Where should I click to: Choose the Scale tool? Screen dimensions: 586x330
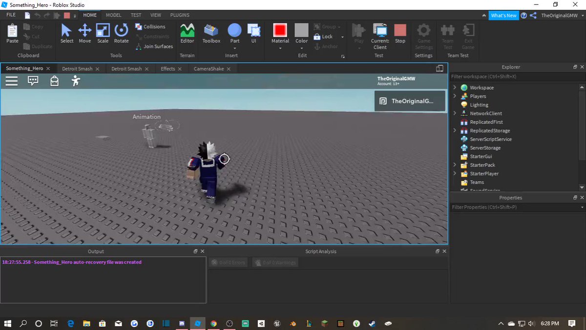(x=103, y=34)
